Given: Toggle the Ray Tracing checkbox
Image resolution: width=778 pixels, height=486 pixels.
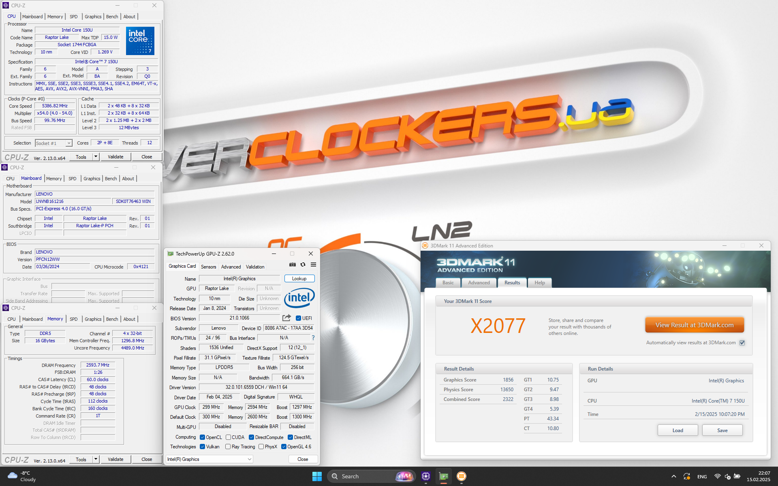Looking at the screenshot, I should tap(228, 447).
